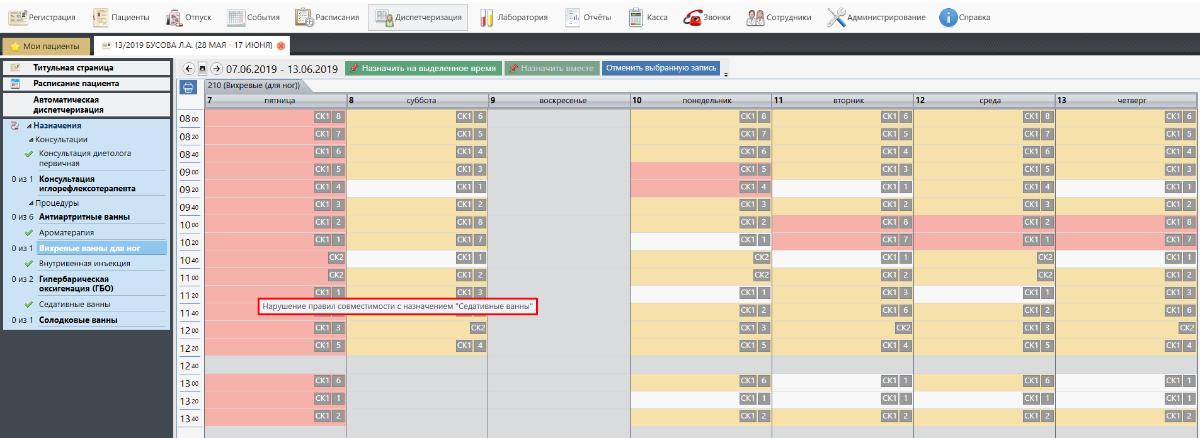Screen dimensions: 1200x438
Task: Open the calendar date picker icon
Action: tap(203, 69)
